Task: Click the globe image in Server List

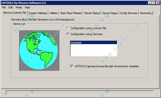Action: click(x=39, y=50)
